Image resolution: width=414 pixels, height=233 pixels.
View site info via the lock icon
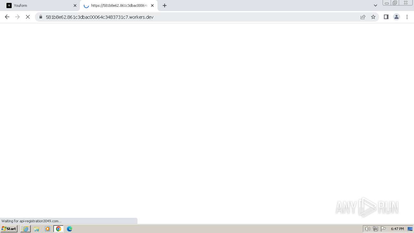tap(41, 17)
